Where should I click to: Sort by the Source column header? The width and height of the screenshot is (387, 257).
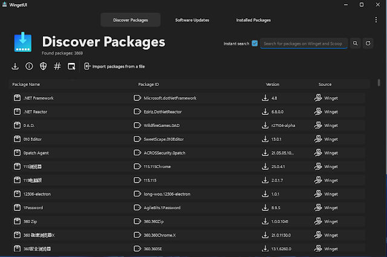(325, 85)
